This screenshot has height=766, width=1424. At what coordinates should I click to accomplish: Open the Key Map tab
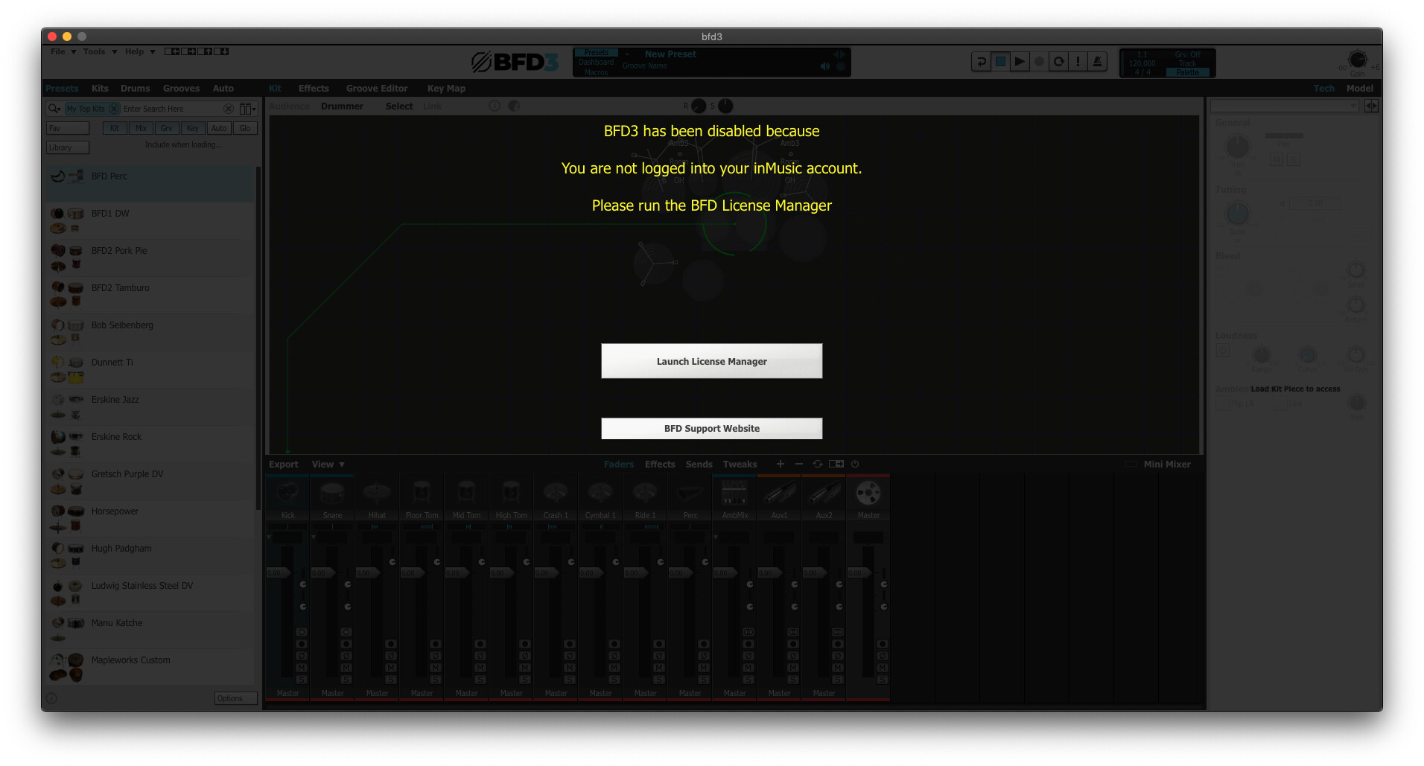click(x=446, y=88)
